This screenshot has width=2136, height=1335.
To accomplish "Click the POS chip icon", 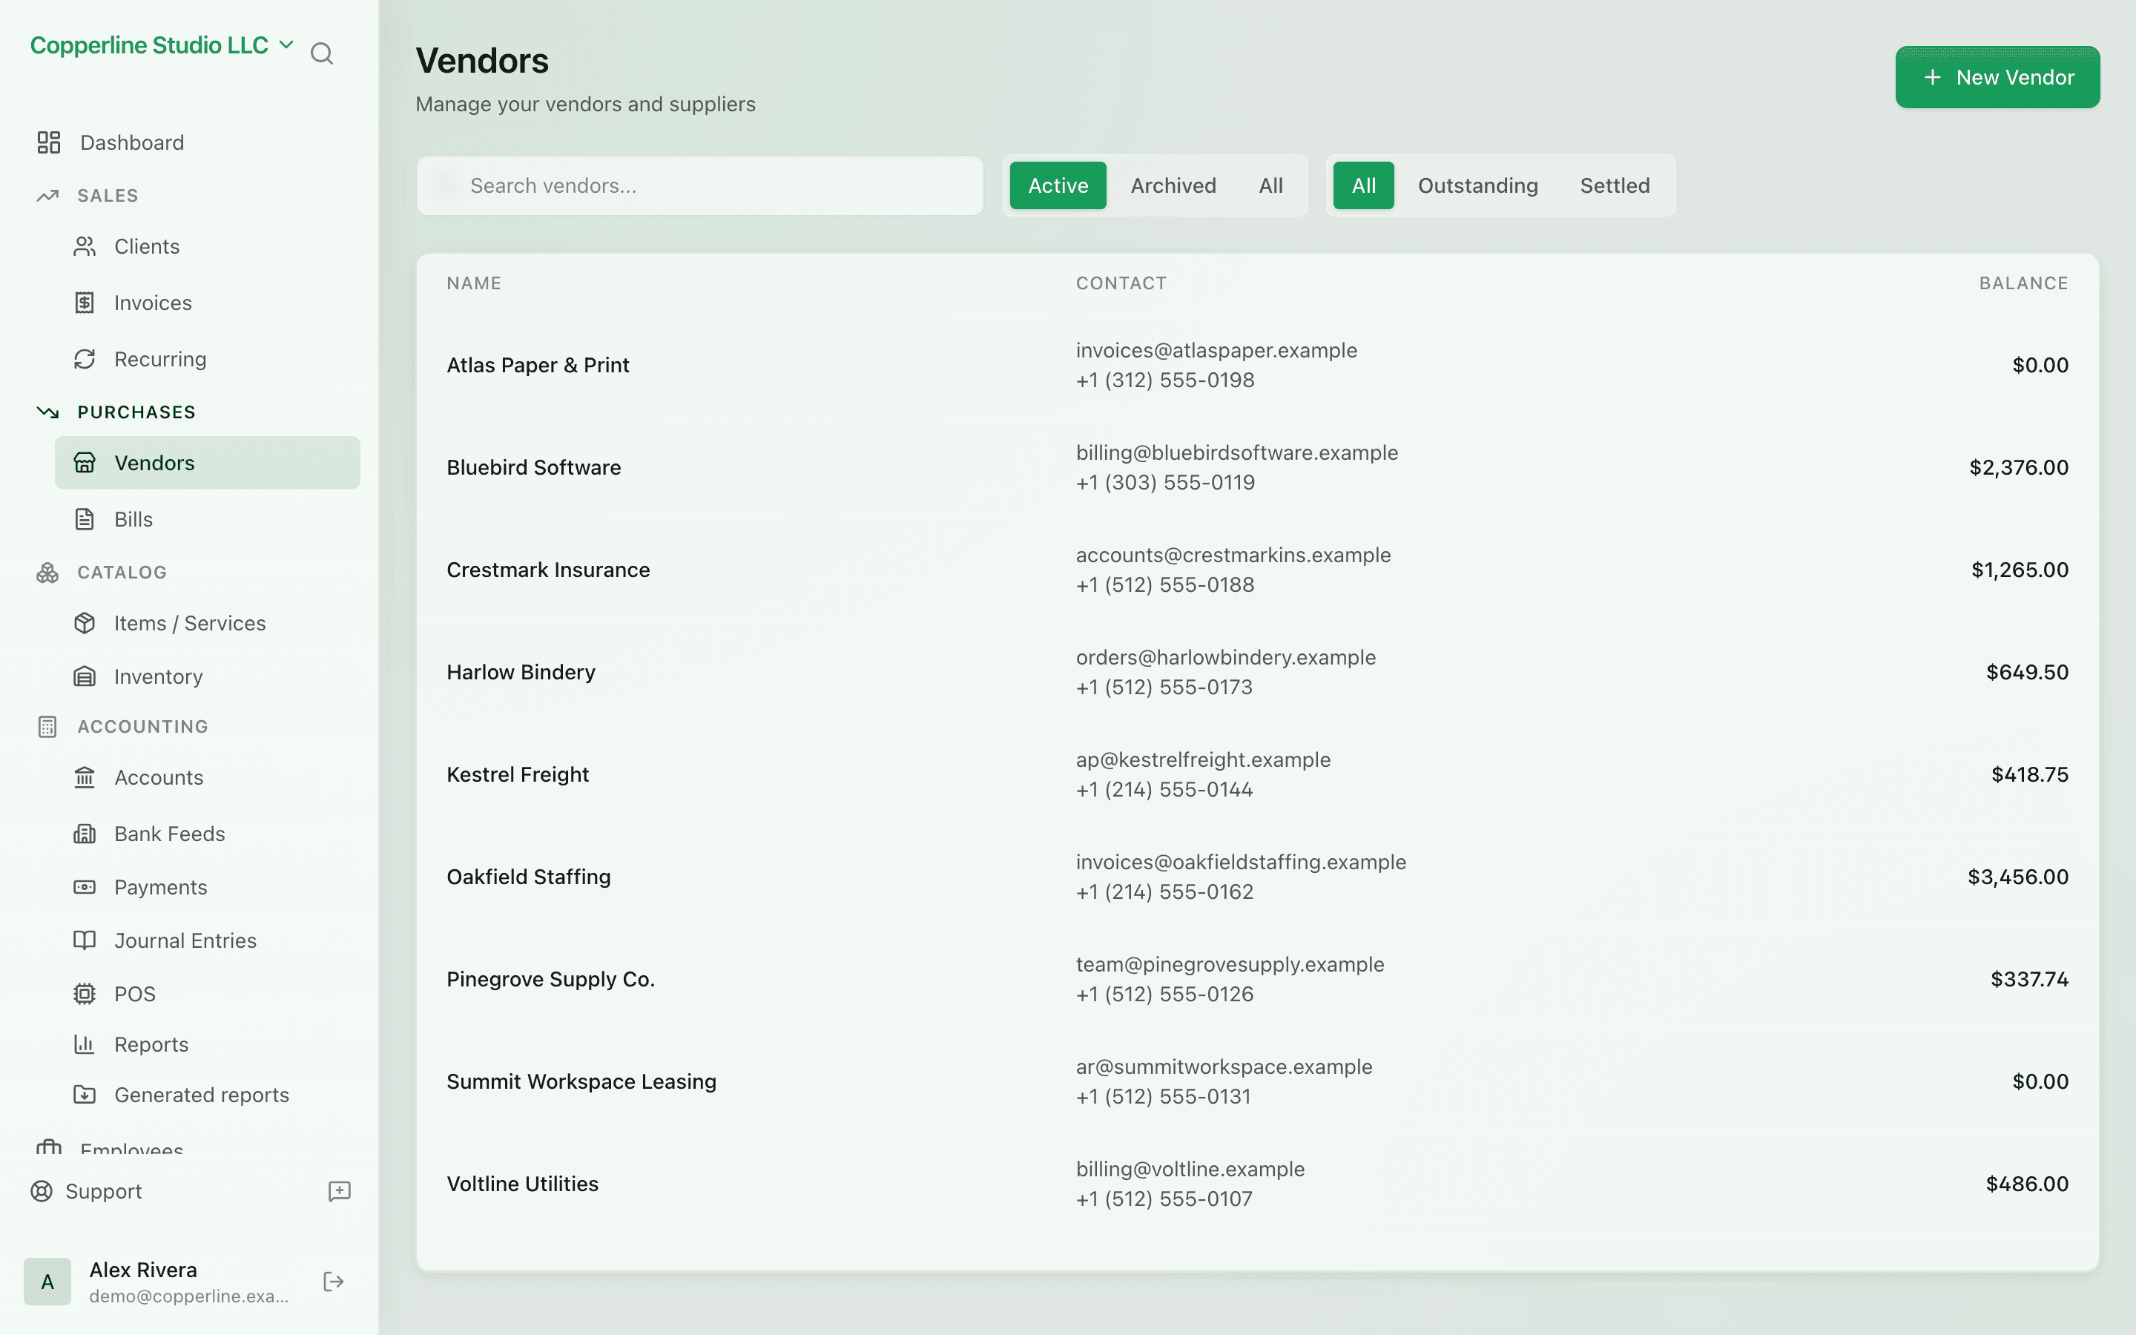I will [85, 994].
